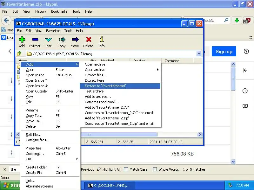
Task: Select Extract to "favoritetheme\"
Action: tap(120, 86)
